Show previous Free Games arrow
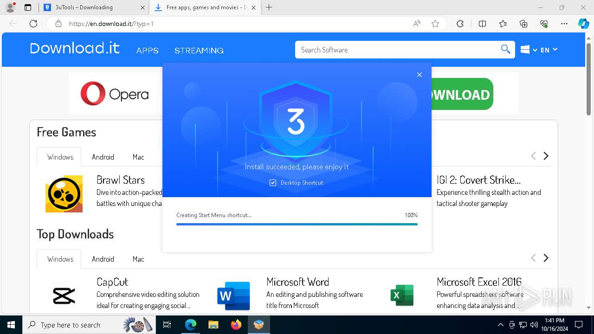594x334 pixels. tap(533, 156)
